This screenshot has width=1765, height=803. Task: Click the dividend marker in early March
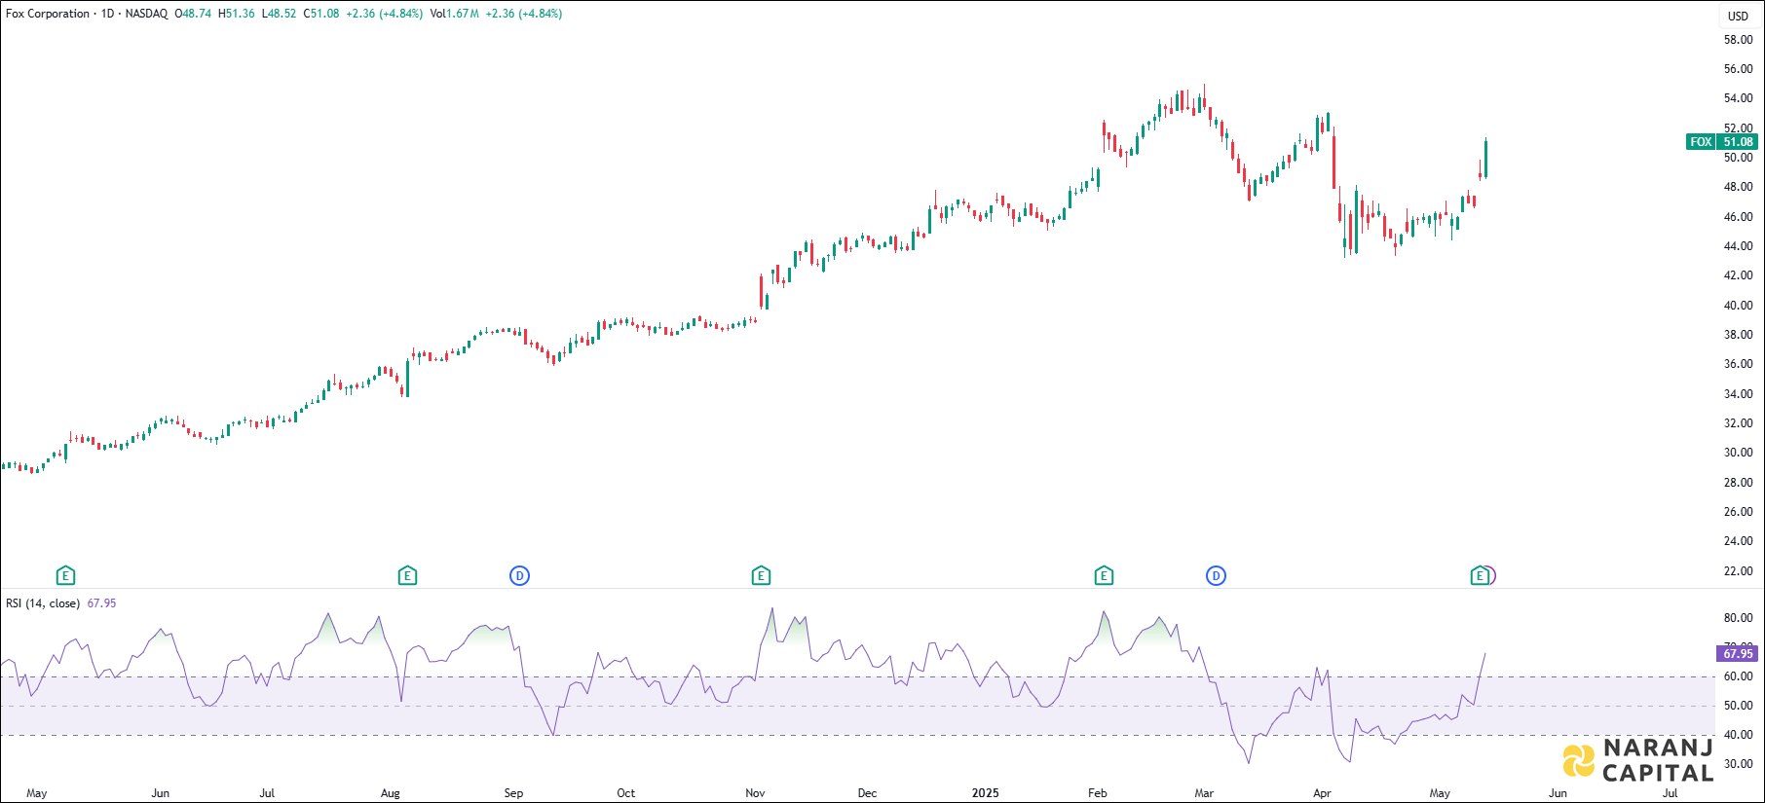click(x=1216, y=576)
